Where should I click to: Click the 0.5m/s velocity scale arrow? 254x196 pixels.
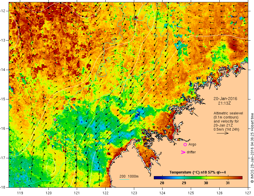(x=223, y=133)
